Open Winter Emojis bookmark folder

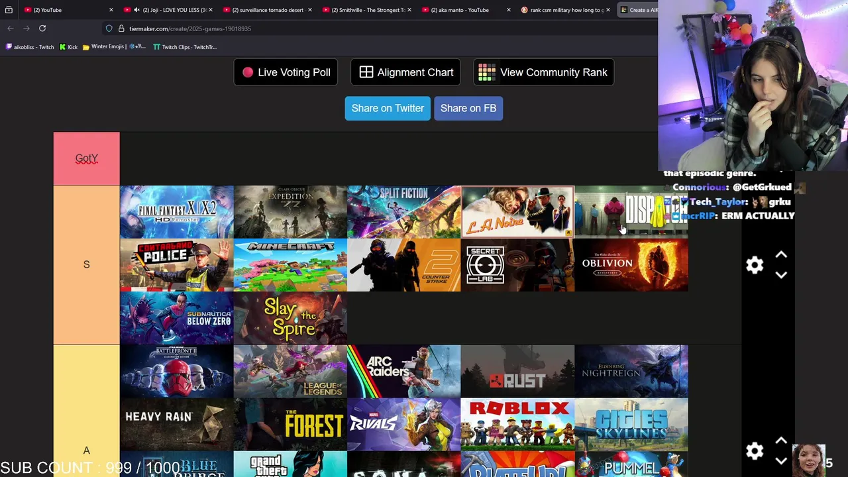(114, 47)
